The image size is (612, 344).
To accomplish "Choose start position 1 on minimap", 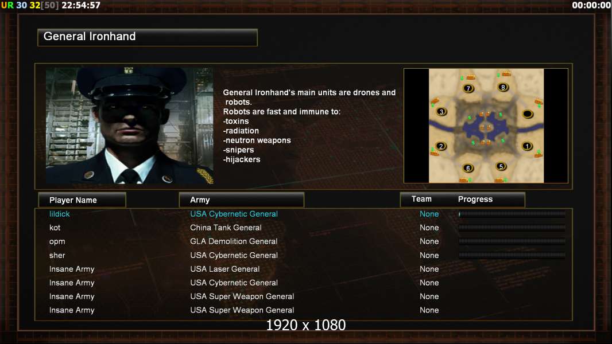I will click(527, 146).
